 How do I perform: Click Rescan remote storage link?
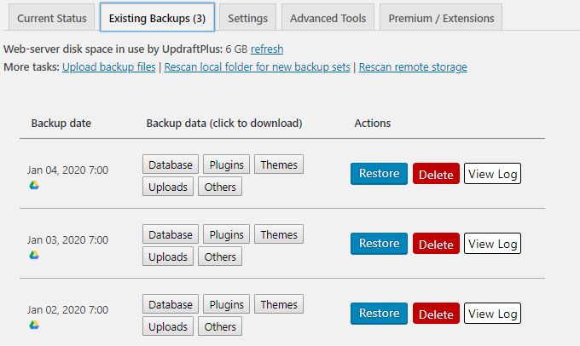click(x=413, y=67)
